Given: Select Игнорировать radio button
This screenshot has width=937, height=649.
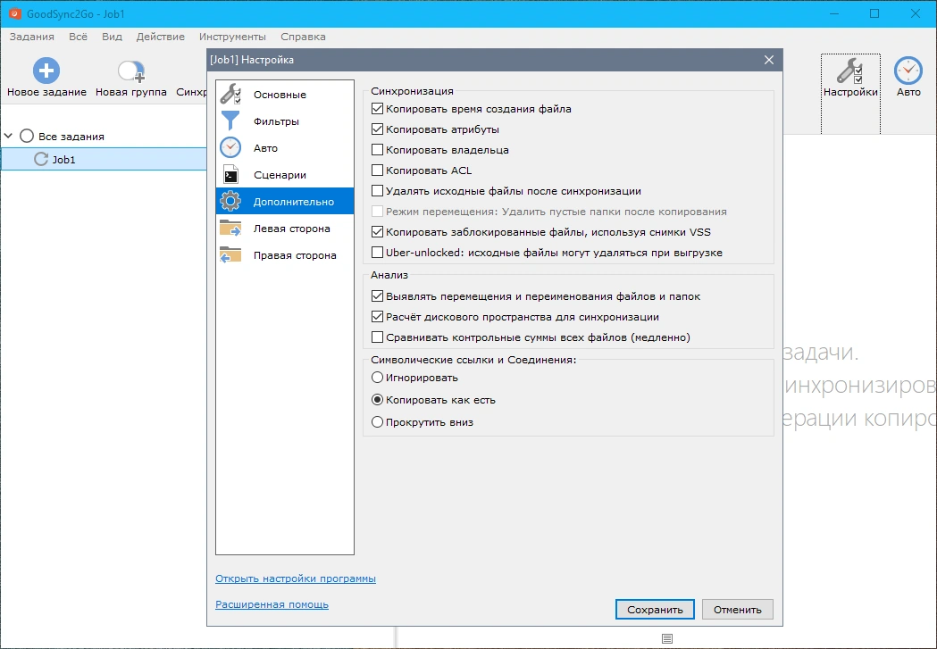Looking at the screenshot, I should 377,378.
